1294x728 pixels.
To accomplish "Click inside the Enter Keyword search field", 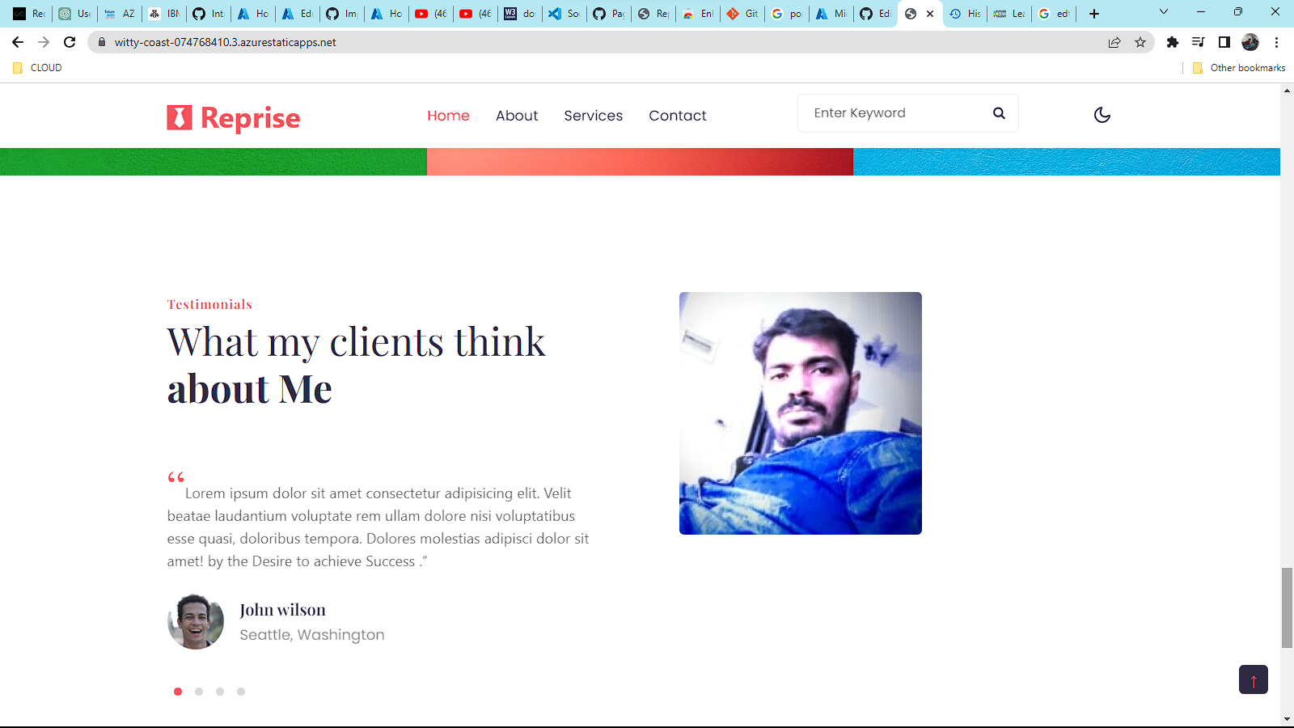I will coord(882,113).
